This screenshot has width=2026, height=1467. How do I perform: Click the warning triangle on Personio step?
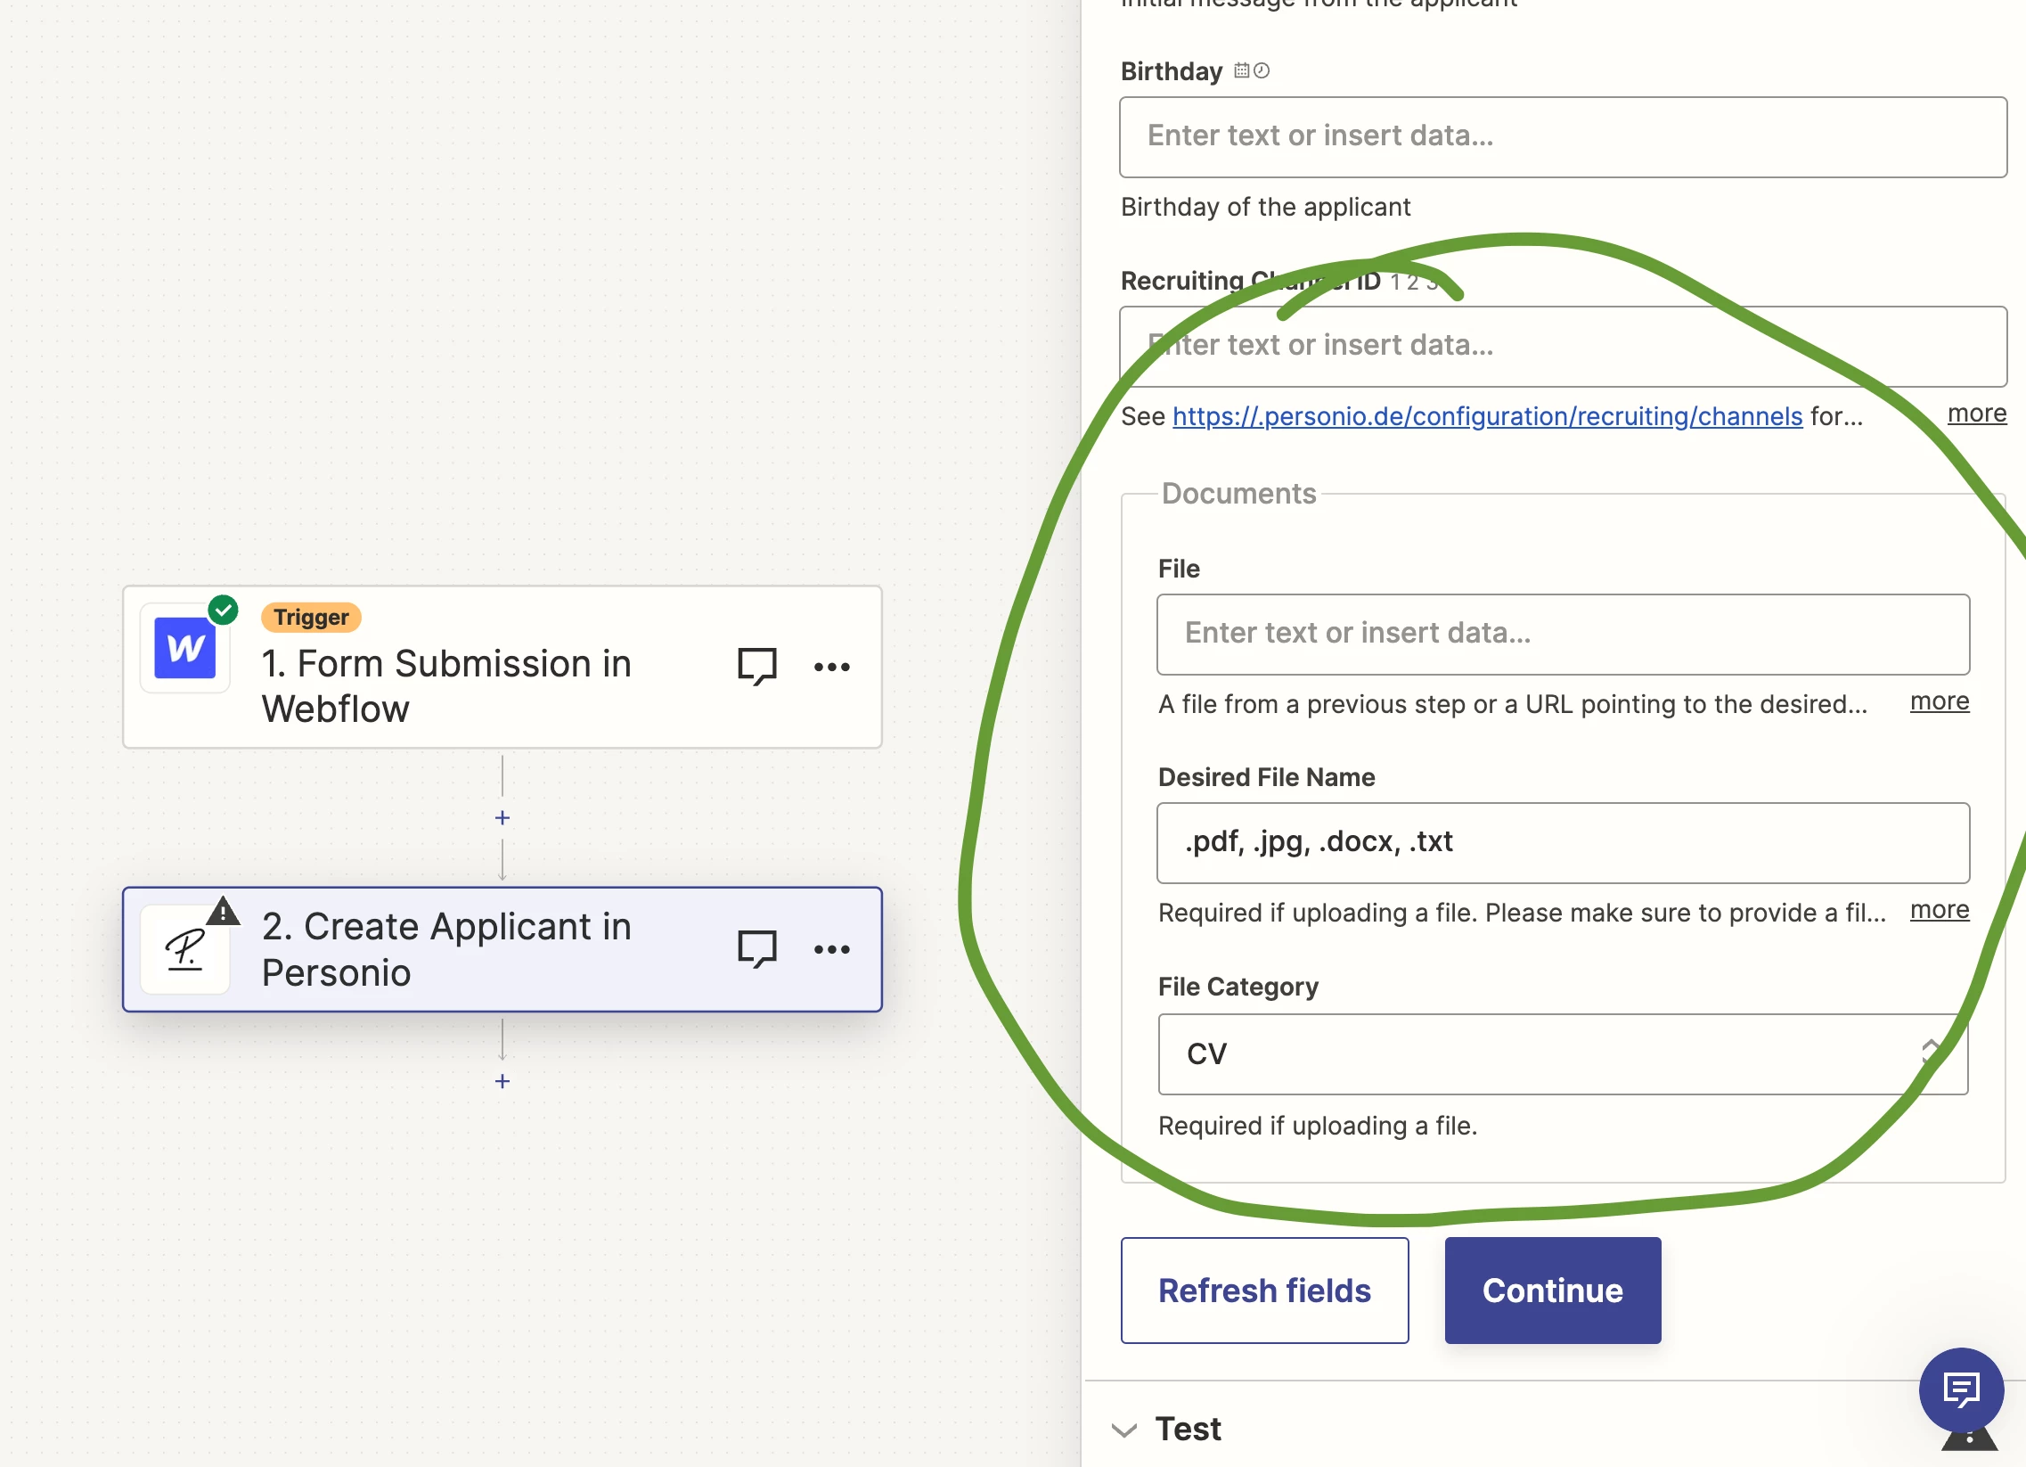click(x=223, y=911)
